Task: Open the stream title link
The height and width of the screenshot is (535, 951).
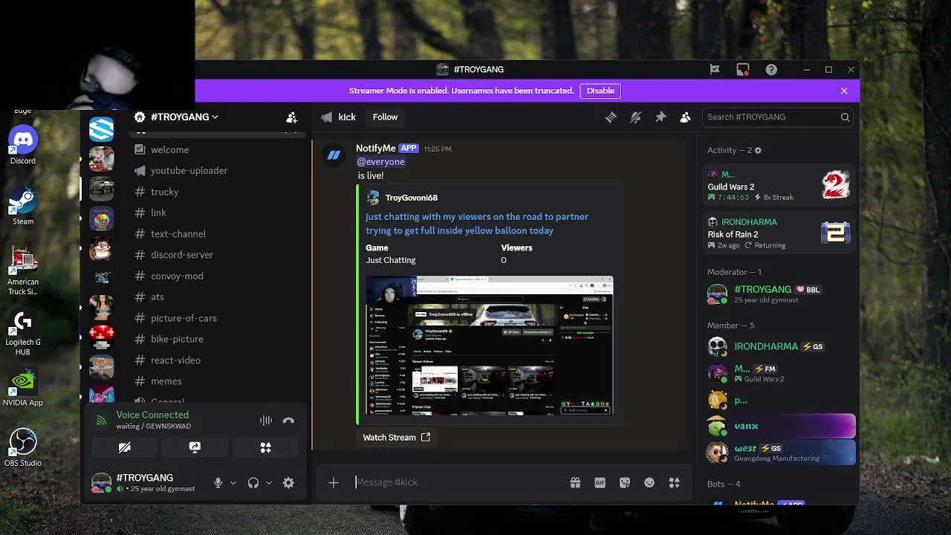Action: click(477, 224)
